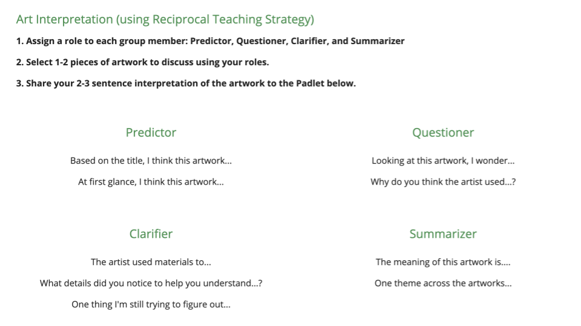Click "What details did you notice" prompt
Viewport: 581px width, 326px height.
point(151,283)
